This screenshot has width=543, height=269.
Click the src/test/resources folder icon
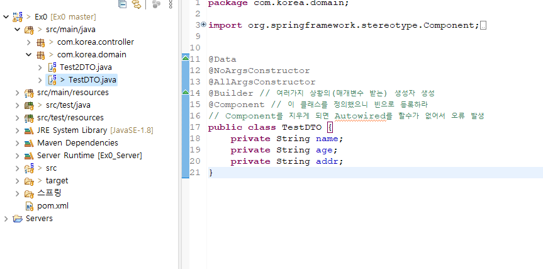pyautogui.click(x=29, y=118)
